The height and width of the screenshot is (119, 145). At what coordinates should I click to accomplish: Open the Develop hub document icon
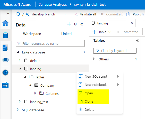pyautogui.click(x=5, y=48)
